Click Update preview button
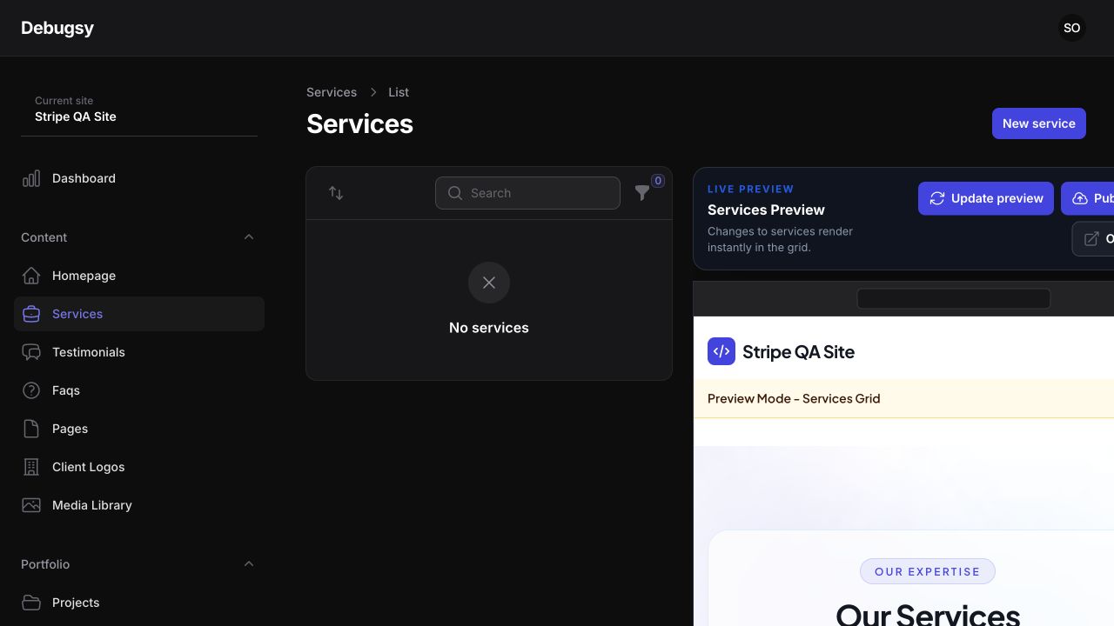 coord(986,198)
